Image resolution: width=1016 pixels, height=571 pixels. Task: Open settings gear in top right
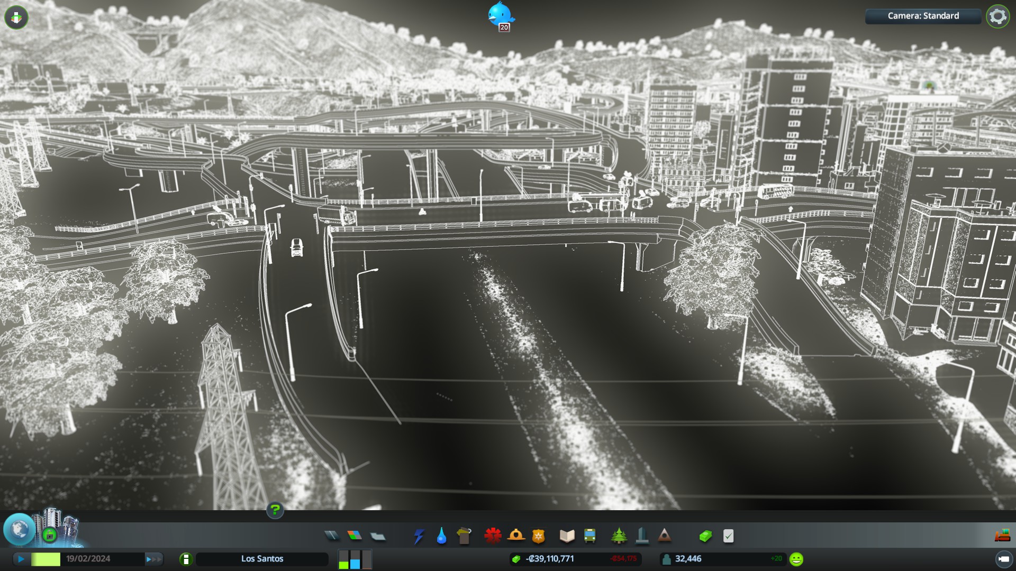click(x=997, y=16)
